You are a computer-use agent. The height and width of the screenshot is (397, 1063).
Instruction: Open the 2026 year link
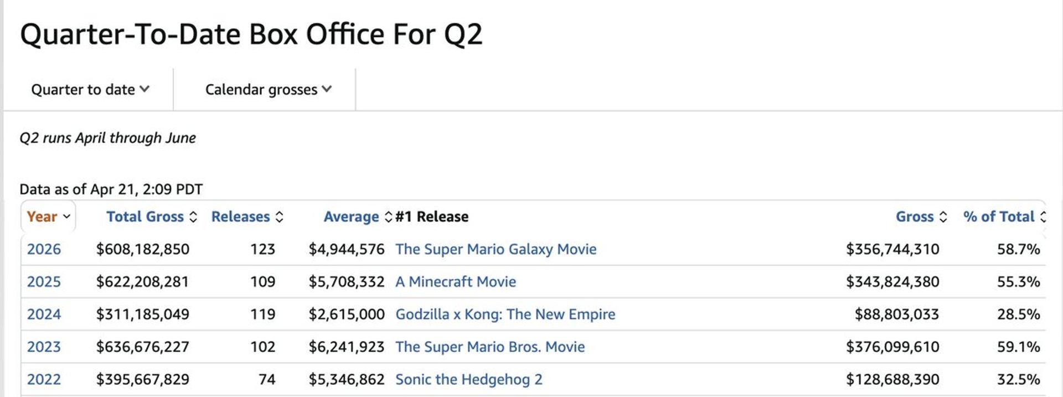pyautogui.click(x=44, y=249)
